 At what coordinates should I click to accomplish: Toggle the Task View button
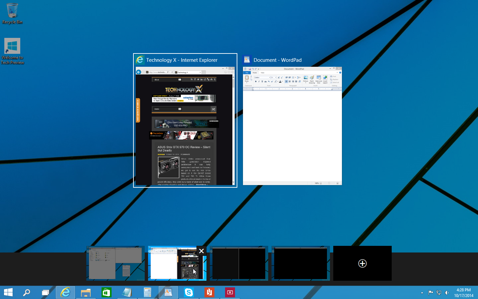tap(45, 292)
